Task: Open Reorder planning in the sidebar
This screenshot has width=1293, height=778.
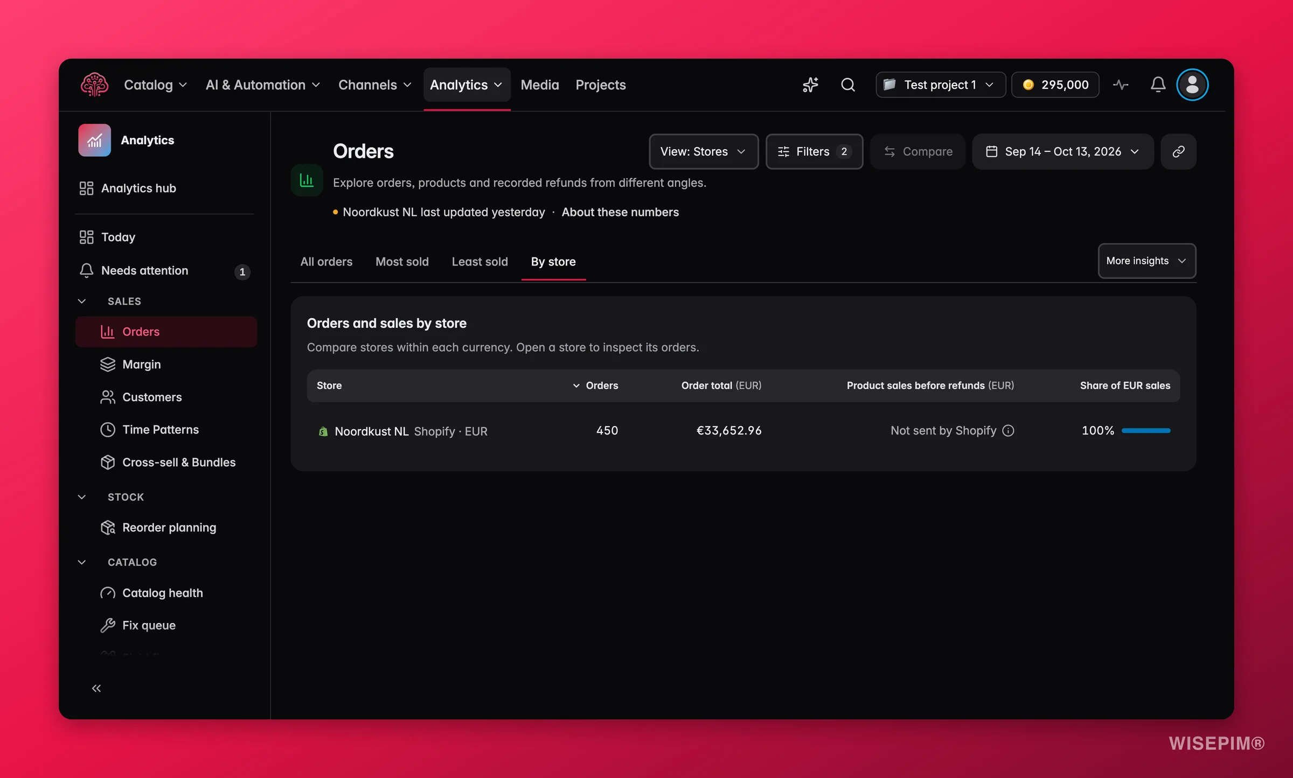Action: (x=166, y=528)
